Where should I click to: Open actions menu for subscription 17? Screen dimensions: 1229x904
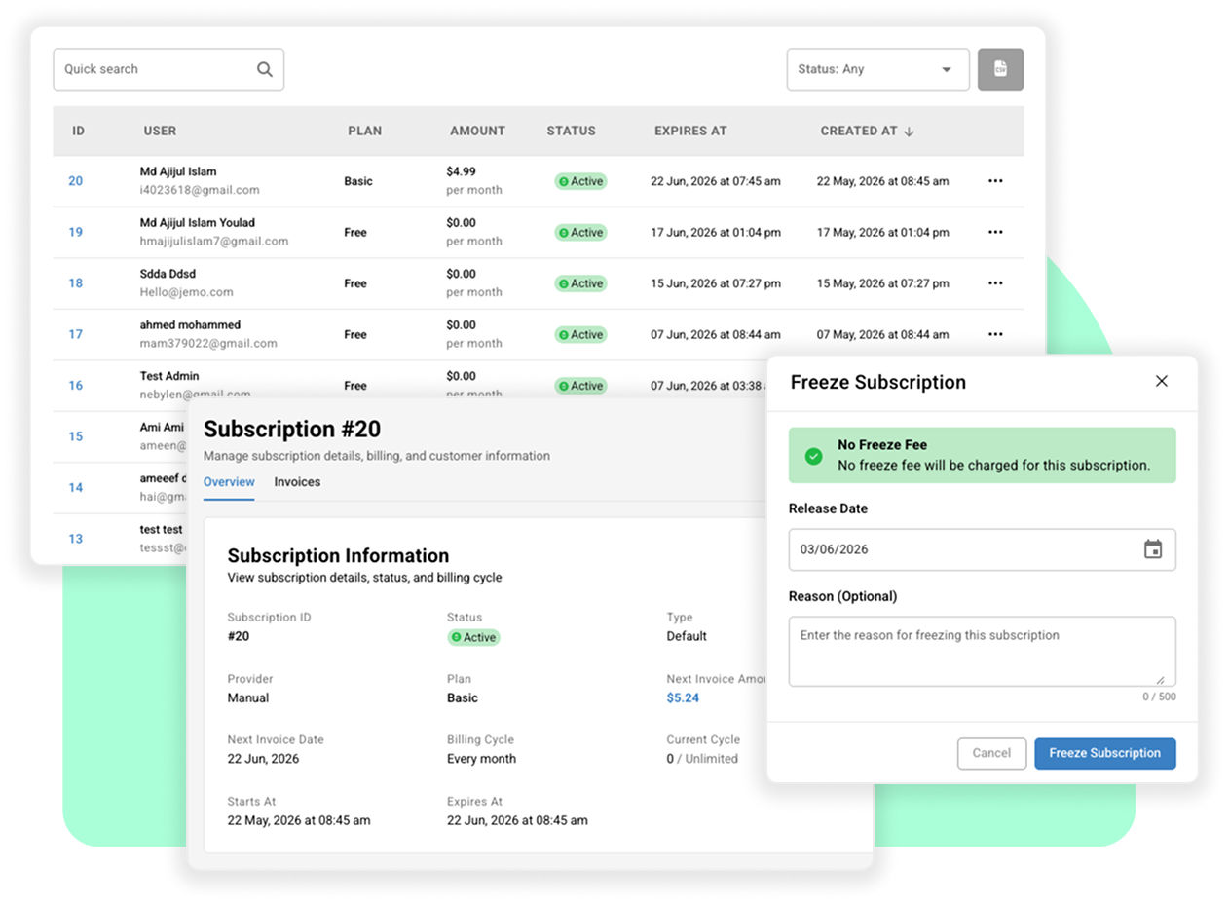[x=995, y=334]
